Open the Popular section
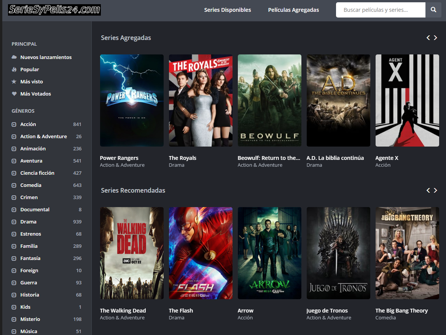 coord(30,69)
